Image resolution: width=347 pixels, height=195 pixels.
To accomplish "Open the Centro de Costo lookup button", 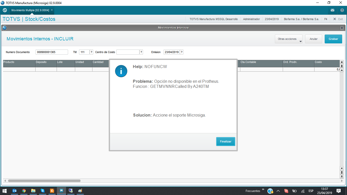I will 141,52.
